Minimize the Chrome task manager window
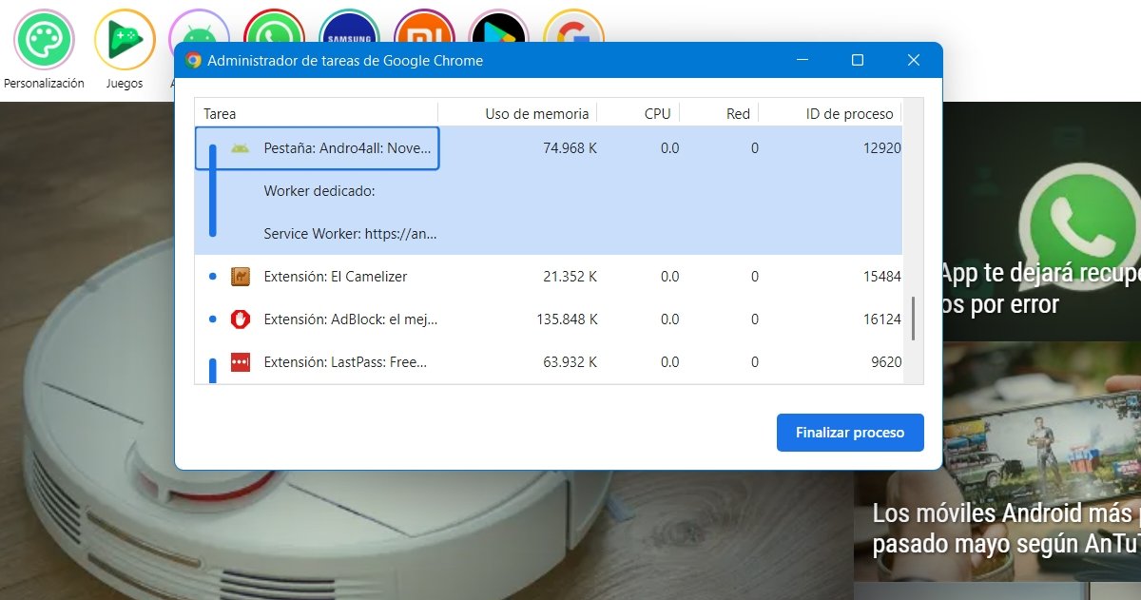1141x600 pixels. click(802, 60)
